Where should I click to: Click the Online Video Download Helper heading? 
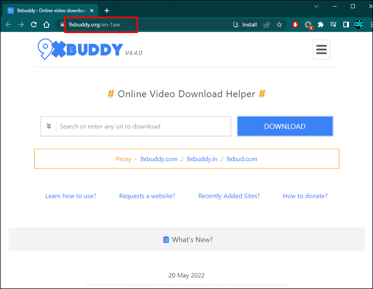[x=187, y=94]
